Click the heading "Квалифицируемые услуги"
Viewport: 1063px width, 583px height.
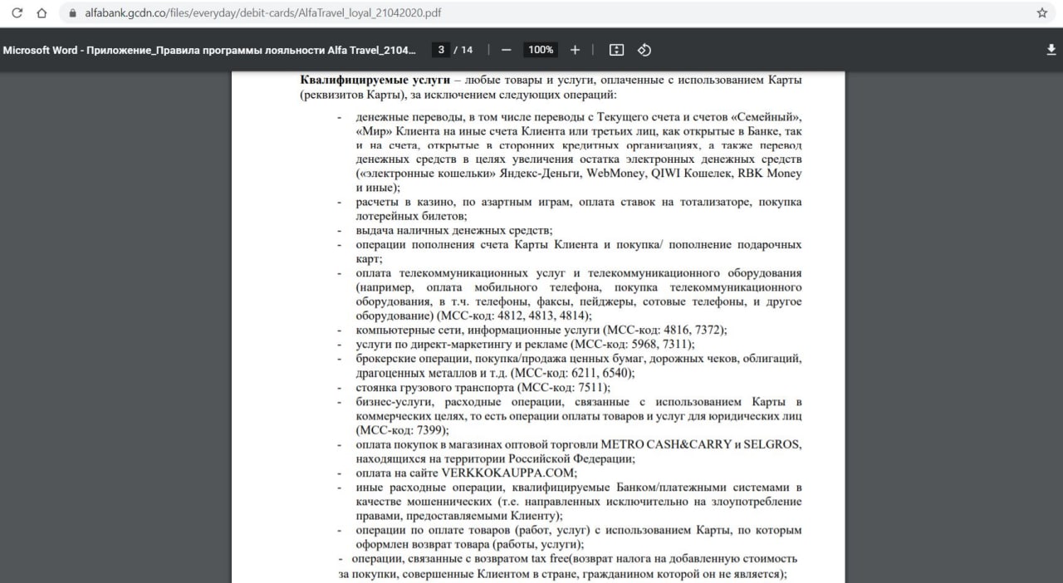(375, 81)
